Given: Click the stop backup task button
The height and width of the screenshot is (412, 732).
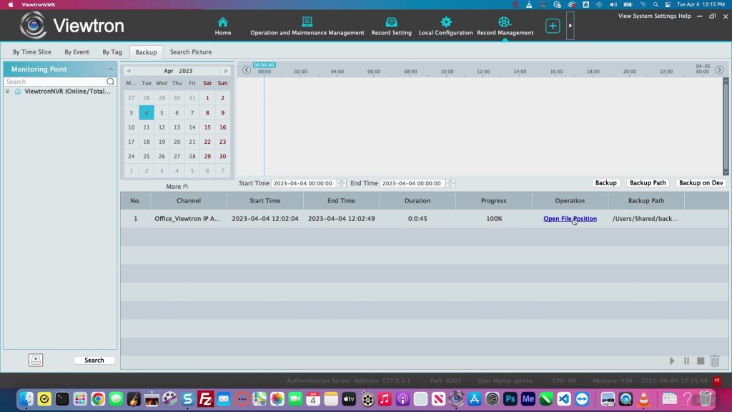Looking at the screenshot, I should [x=701, y=360].
